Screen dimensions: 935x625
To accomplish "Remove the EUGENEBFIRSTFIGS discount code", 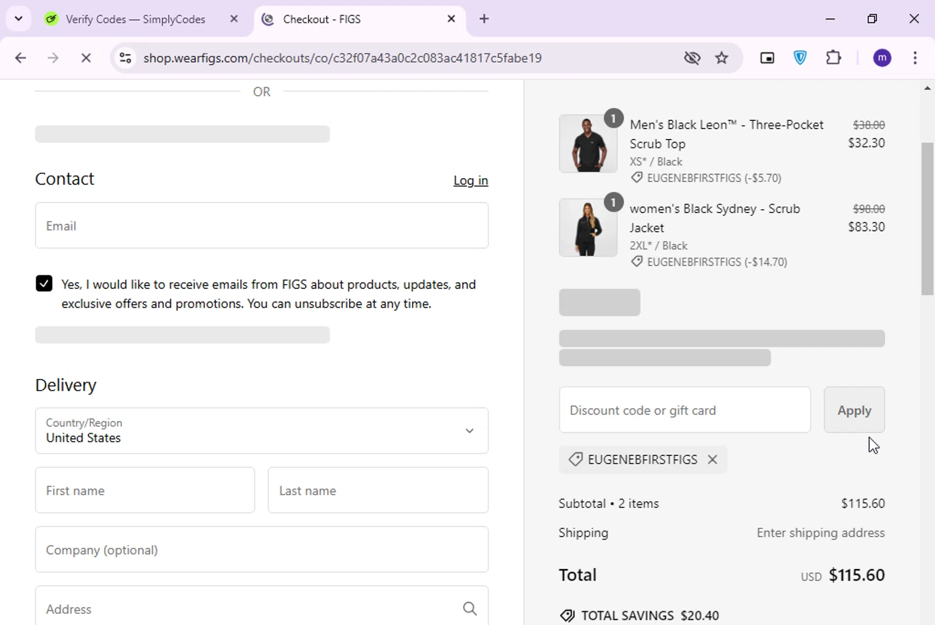I will pyautogui.click(x=712, y=460).
